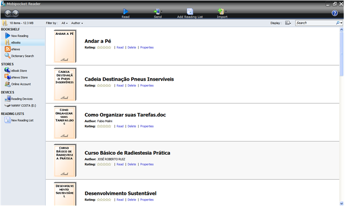The image size is (345, 206).
Task: Open the Display view dropdown
Action: [x=288, y=23]
